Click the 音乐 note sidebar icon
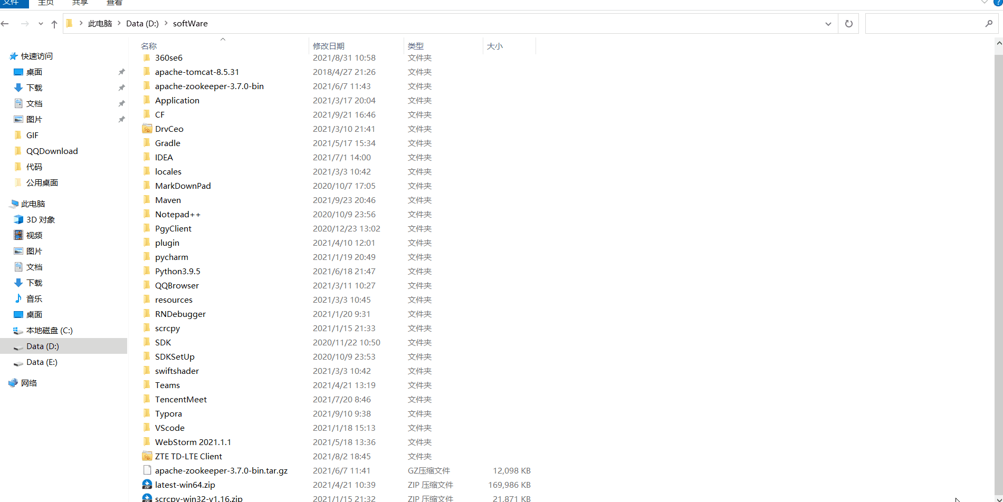The height and width of the screenshot is (502, 1003). 18,298
